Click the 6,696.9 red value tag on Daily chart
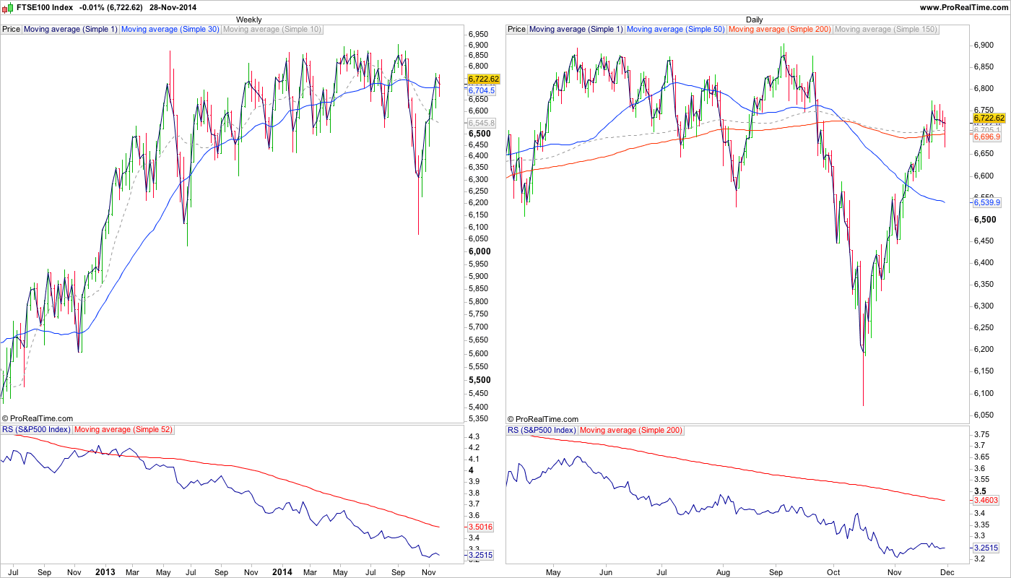Screen dimensions: 1011x578 pos(987,137)
